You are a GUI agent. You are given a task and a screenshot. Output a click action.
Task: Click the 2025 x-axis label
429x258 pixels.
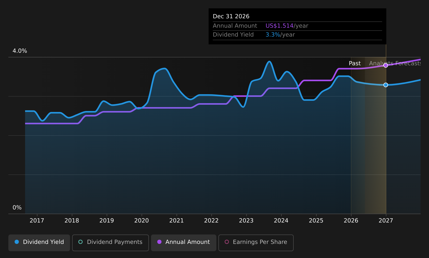click(x=316, y=221)
